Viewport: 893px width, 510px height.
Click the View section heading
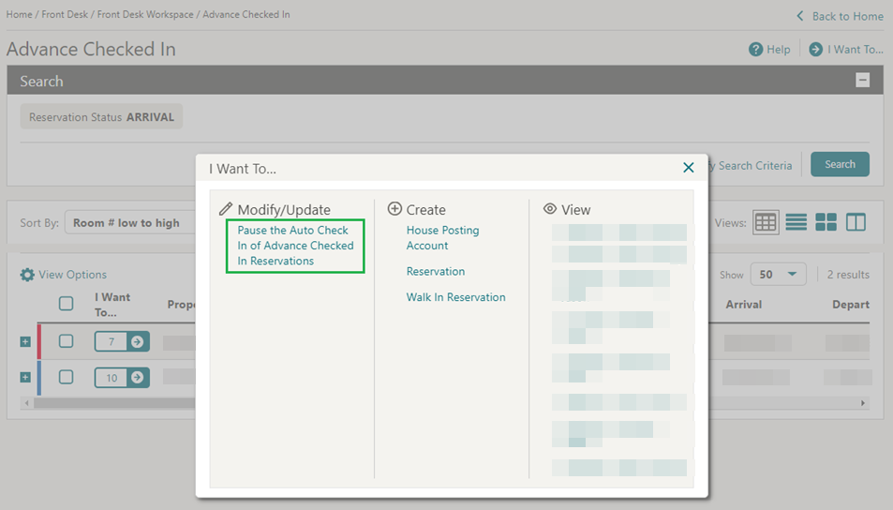pos(575,210)
